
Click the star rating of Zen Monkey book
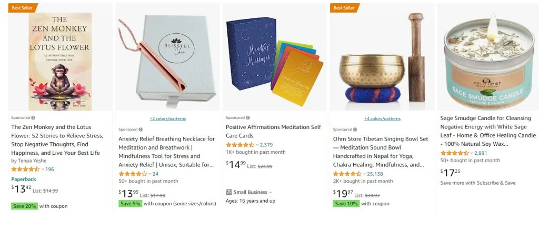click(25, 169)
